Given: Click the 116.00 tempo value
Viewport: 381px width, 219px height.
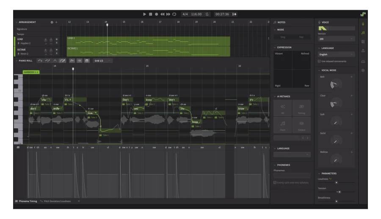Looking at the screenshot, I should pos(196,14).
